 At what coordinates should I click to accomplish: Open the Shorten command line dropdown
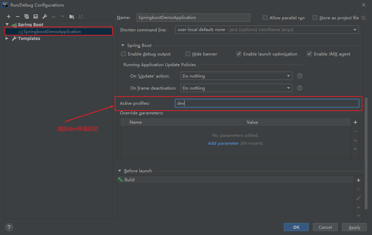(267, 30)
